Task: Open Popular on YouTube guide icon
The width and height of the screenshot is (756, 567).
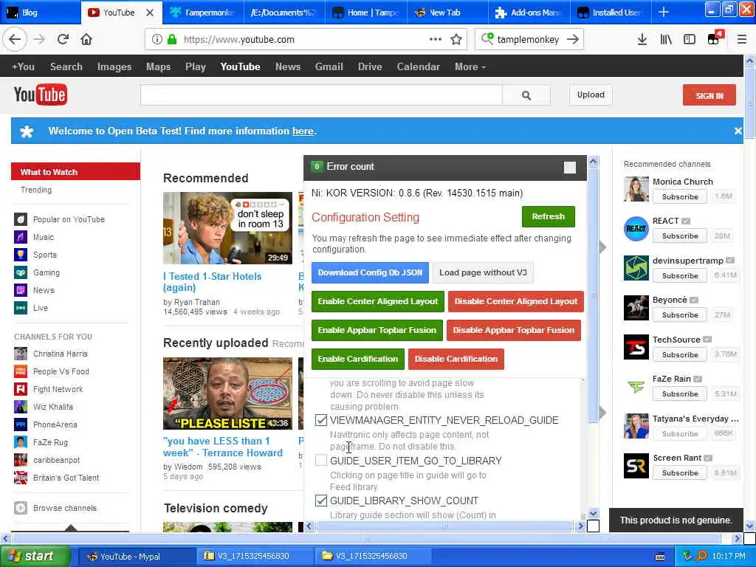Action: (x=20, y=219)
